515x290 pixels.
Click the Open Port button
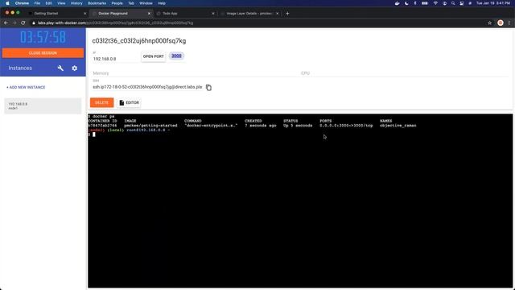154,56
